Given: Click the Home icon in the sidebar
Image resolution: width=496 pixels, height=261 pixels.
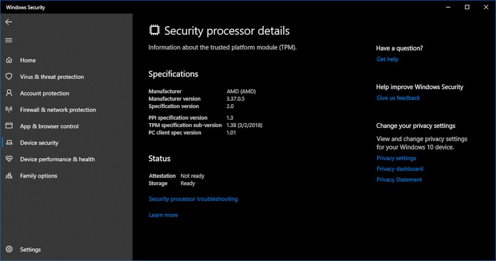Looking at the screenshot, I should pos(9,60).
